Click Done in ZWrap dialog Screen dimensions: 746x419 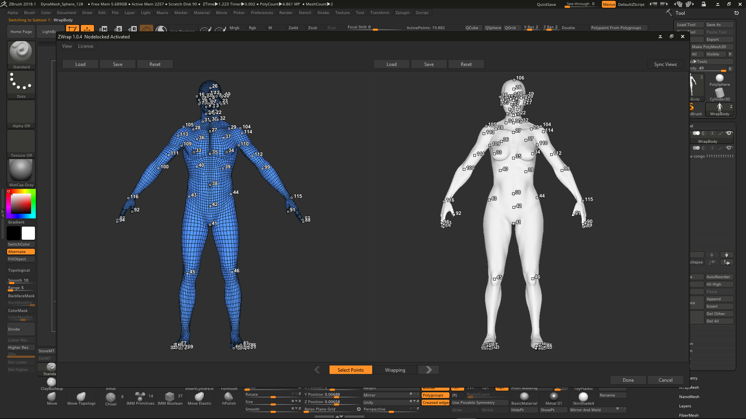(x=628, y=380)
